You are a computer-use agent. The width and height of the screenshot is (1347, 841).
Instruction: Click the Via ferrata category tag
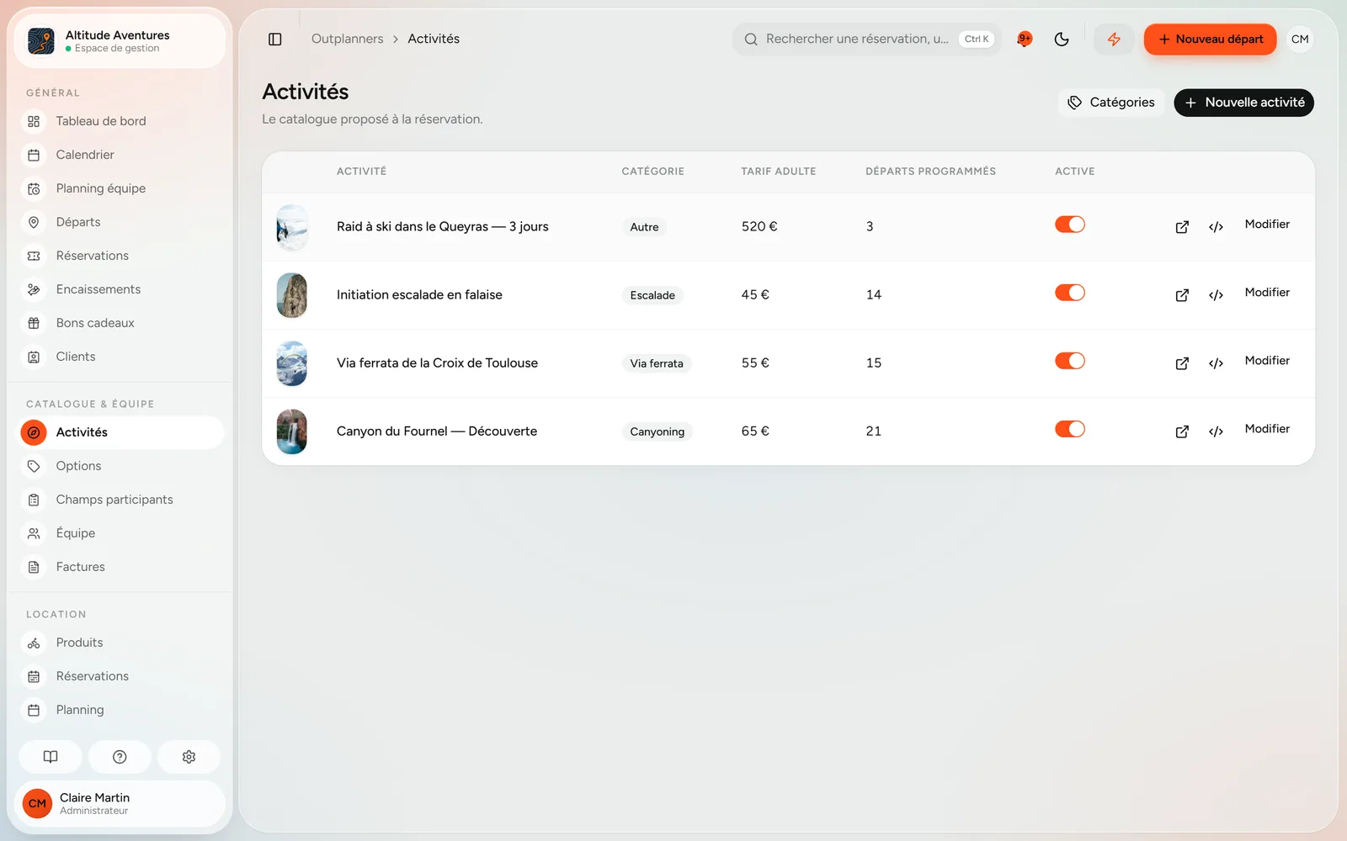657,363
